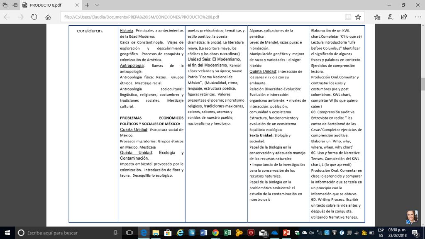The width and height of the screenshot is (425, 239).
Task: Set the open tabs aside
Action: [x=15, y=5]
